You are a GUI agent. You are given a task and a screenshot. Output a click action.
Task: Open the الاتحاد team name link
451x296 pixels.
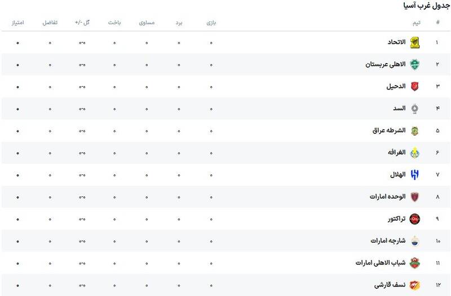[393, 42]
